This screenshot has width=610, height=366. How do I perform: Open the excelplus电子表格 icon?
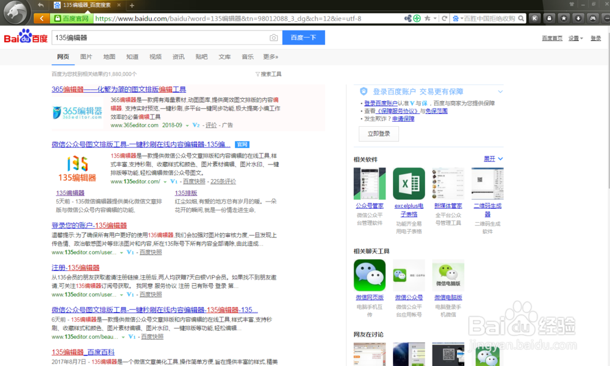[x=409, y=183]
